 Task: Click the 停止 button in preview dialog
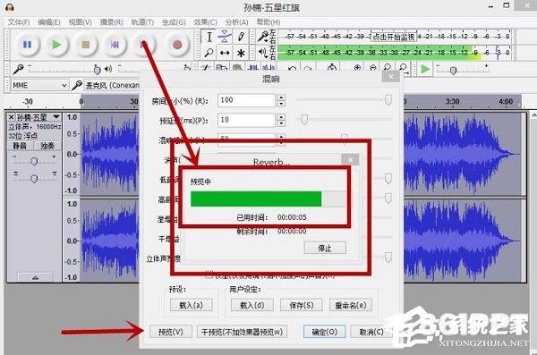(x=325, y=248)
